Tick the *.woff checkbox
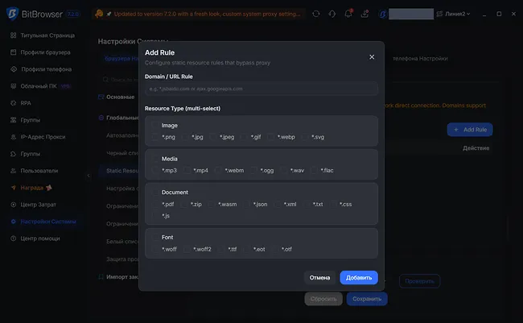The width and height of the screenshot is (523, 323). (155, 249)
